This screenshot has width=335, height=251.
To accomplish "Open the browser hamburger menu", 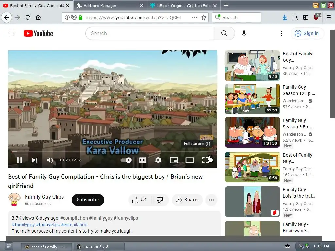I will tap(329, 17).
